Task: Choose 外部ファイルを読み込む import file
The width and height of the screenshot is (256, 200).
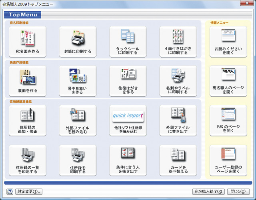Action: click(x=78, y=120)
